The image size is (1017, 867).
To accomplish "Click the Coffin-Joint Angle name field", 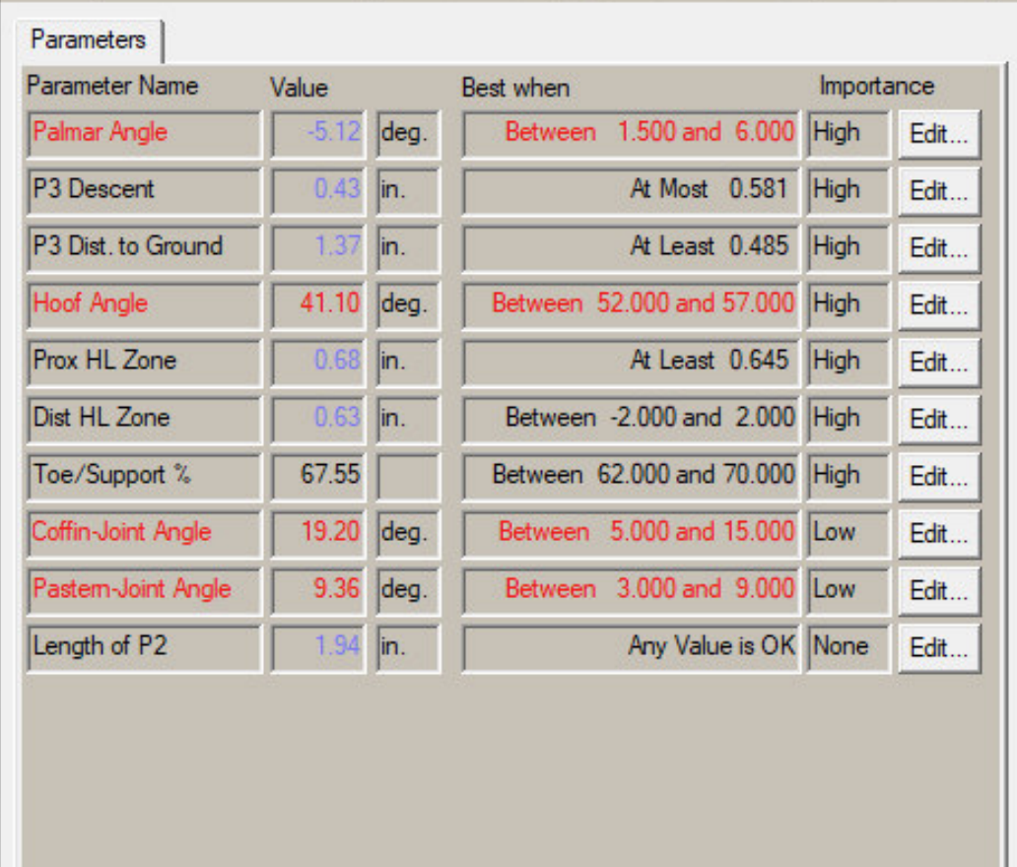I will click(144, 533).
